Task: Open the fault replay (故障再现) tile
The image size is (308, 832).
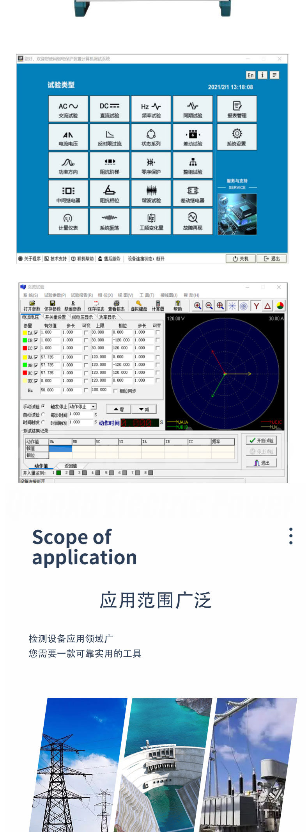Action: click(193, 221)
